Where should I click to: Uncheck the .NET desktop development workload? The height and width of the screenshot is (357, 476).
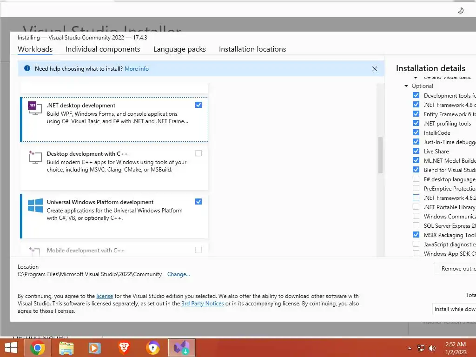[x=198, y=105]
